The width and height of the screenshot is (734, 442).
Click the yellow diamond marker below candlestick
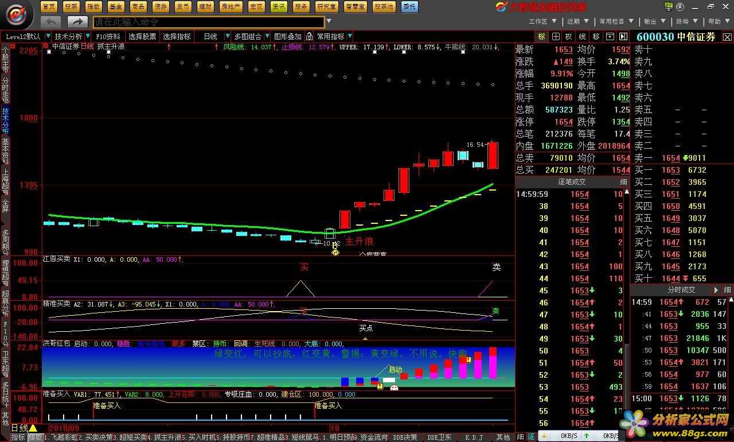tap(335, 252)
